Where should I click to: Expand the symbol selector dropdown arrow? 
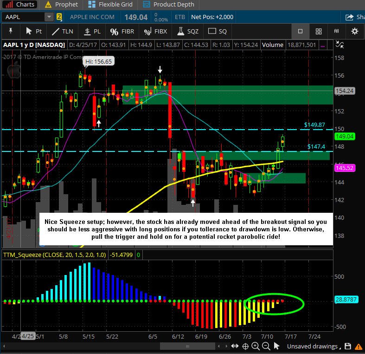49,17
